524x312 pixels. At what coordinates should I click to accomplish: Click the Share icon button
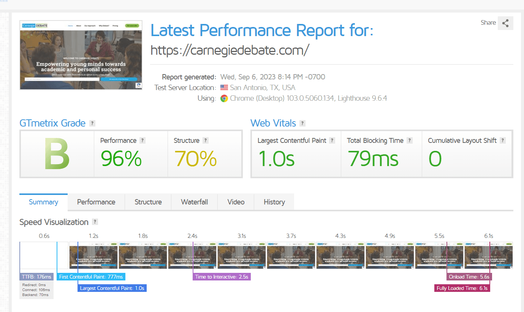pyautogui.click(x=505, y=23)
